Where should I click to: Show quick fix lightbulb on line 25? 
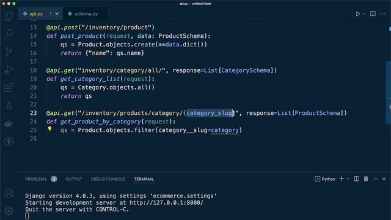click(49, 129)
